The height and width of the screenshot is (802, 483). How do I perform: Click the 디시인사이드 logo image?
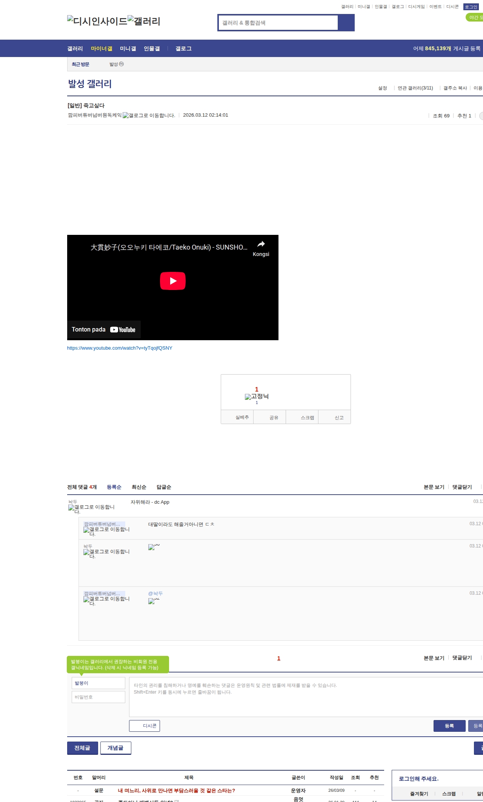point(97,21)
